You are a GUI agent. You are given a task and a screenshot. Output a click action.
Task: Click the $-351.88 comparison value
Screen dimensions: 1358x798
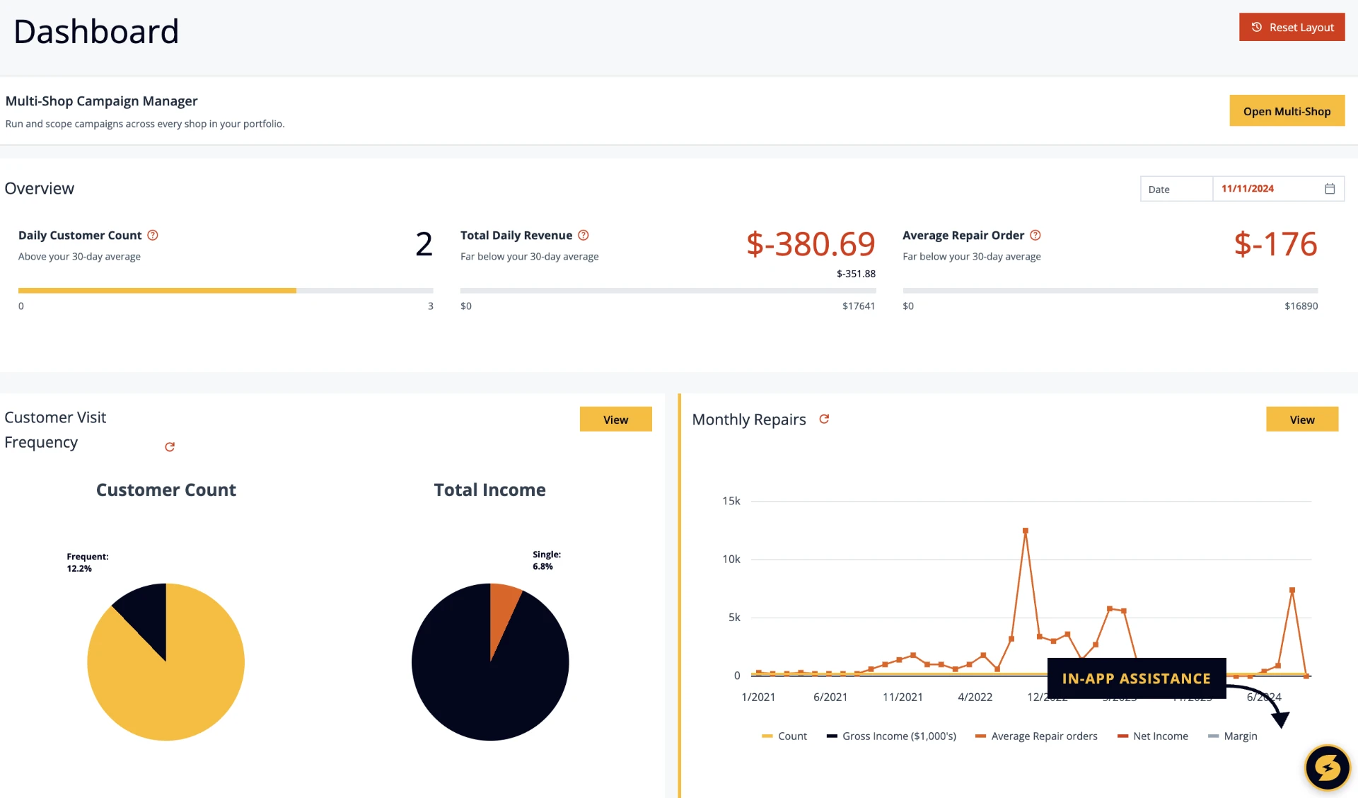pos(856,273)
